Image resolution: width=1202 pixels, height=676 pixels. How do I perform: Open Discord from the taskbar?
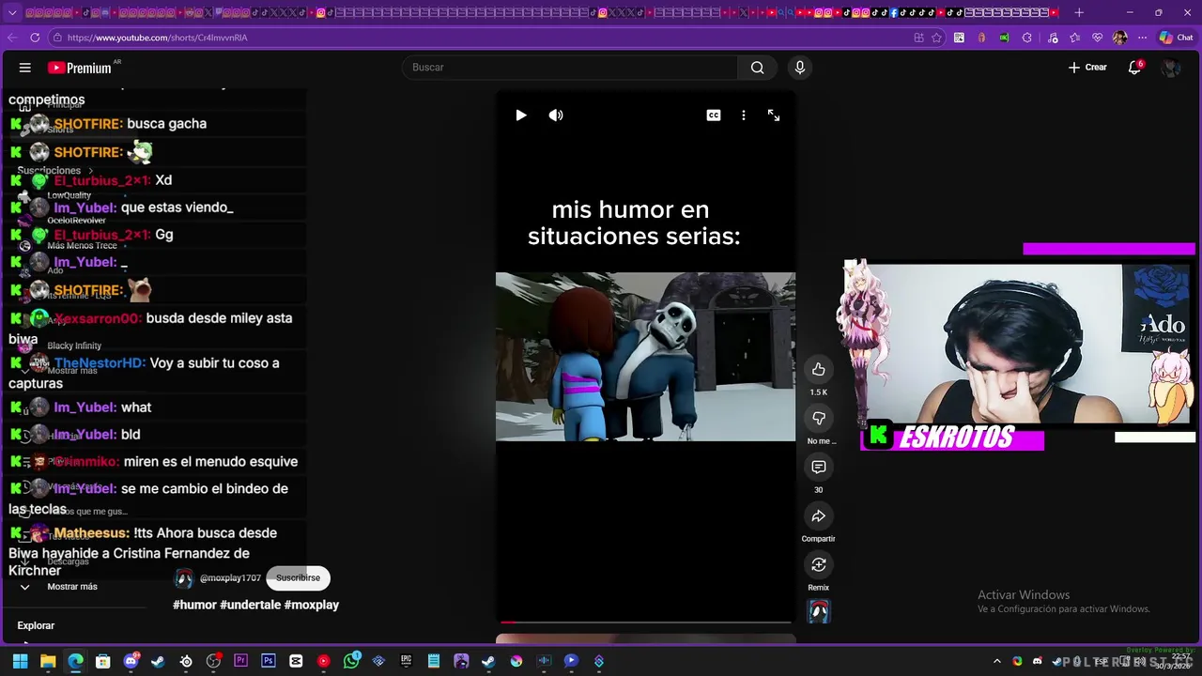(x=131, y=661)
